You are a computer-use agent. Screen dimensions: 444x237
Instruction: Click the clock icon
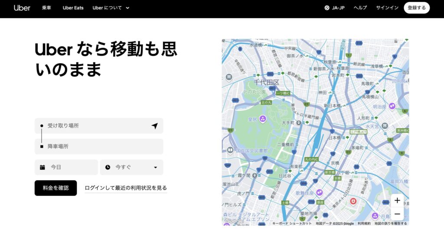[108, 167]
